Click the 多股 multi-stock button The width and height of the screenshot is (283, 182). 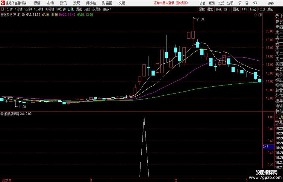(x=219, y=9)
